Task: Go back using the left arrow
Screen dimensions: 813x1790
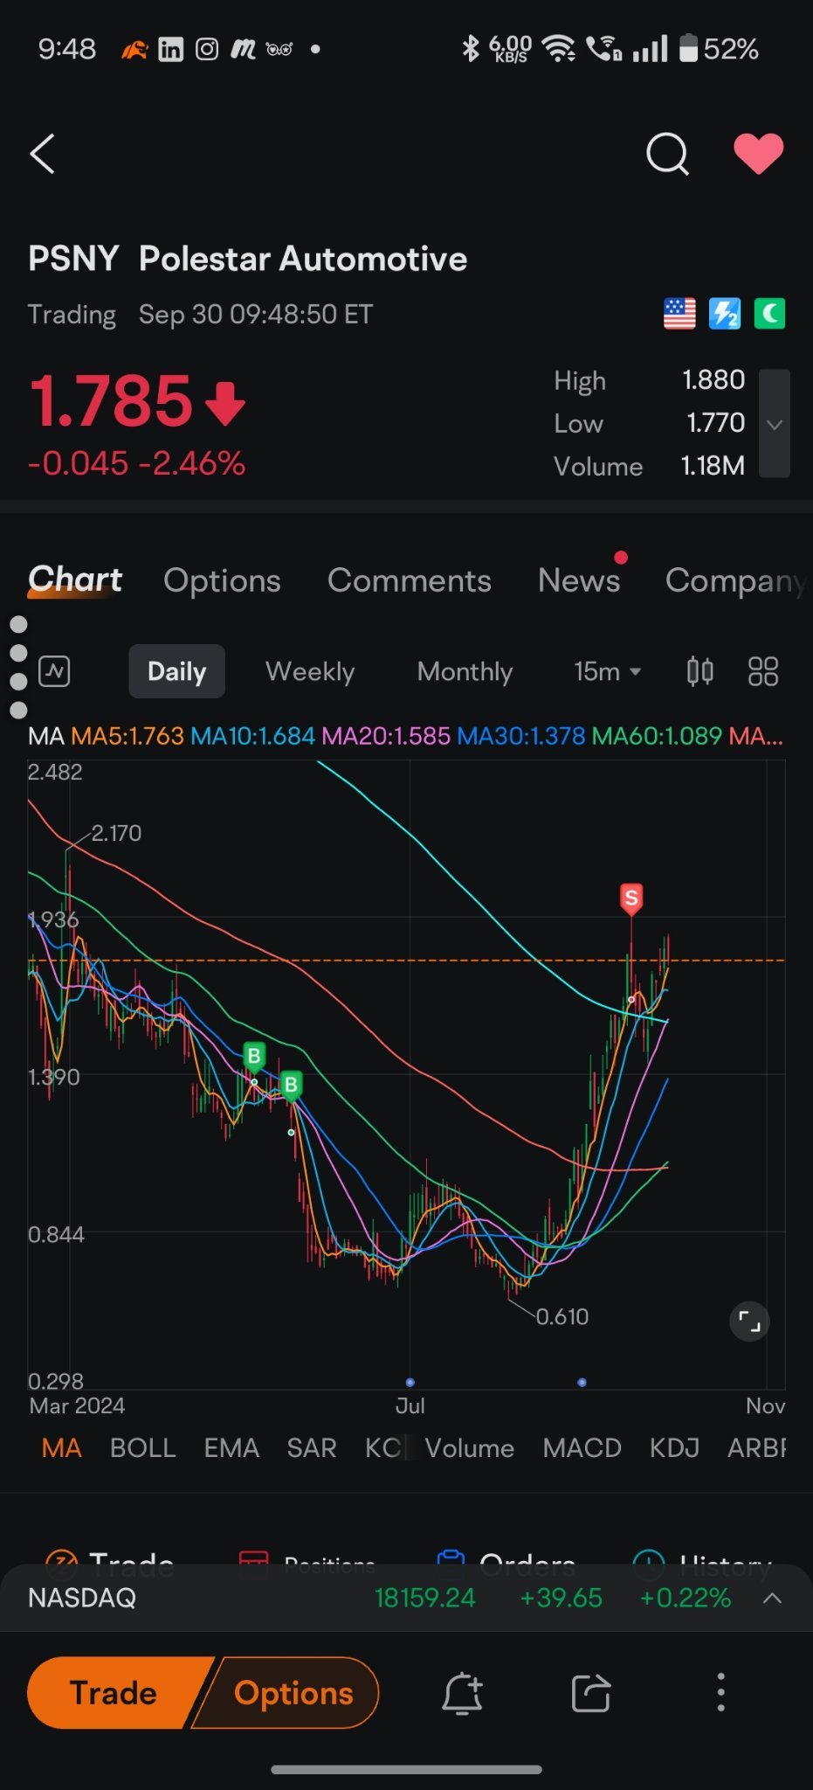Action: tap(43, 154)
